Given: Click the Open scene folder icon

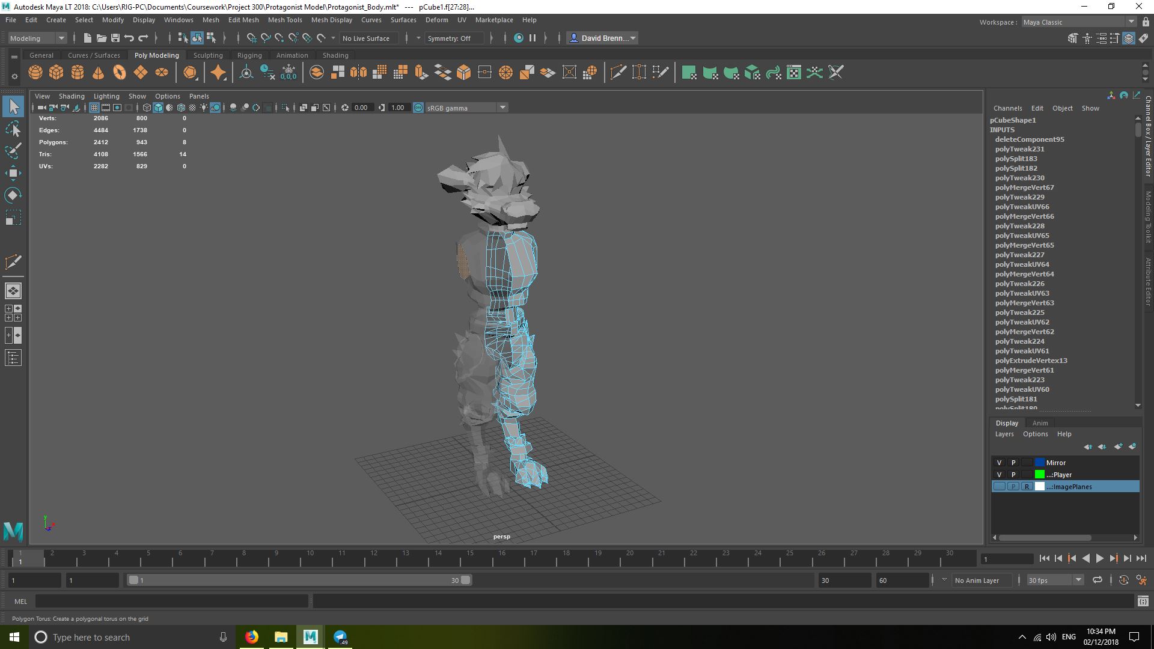Looking at the screenshot, I should pos(101,38).
